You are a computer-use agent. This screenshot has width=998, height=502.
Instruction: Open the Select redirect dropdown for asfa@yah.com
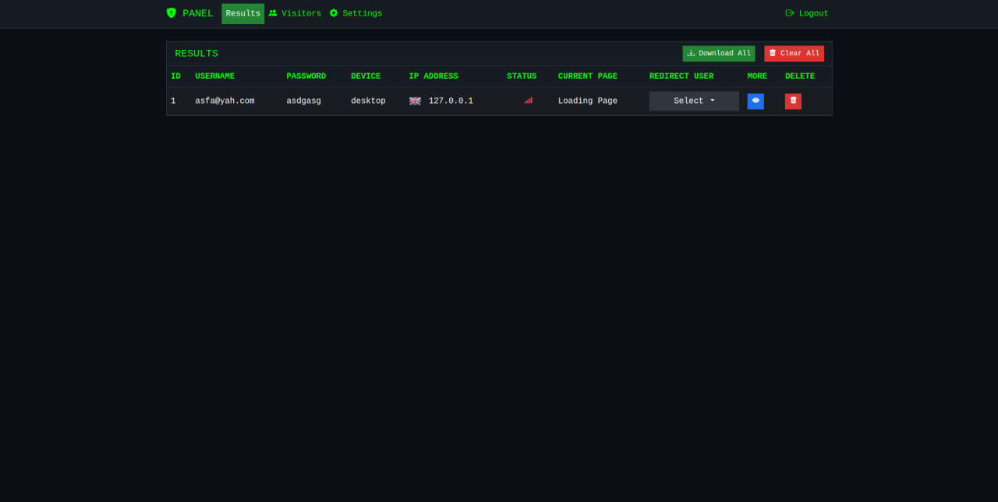click(x=694, y=101)
